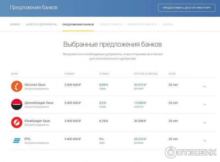Click the Абсолют Банк logo icon
This screenshot has width=220, height=162.
[16, 86]
